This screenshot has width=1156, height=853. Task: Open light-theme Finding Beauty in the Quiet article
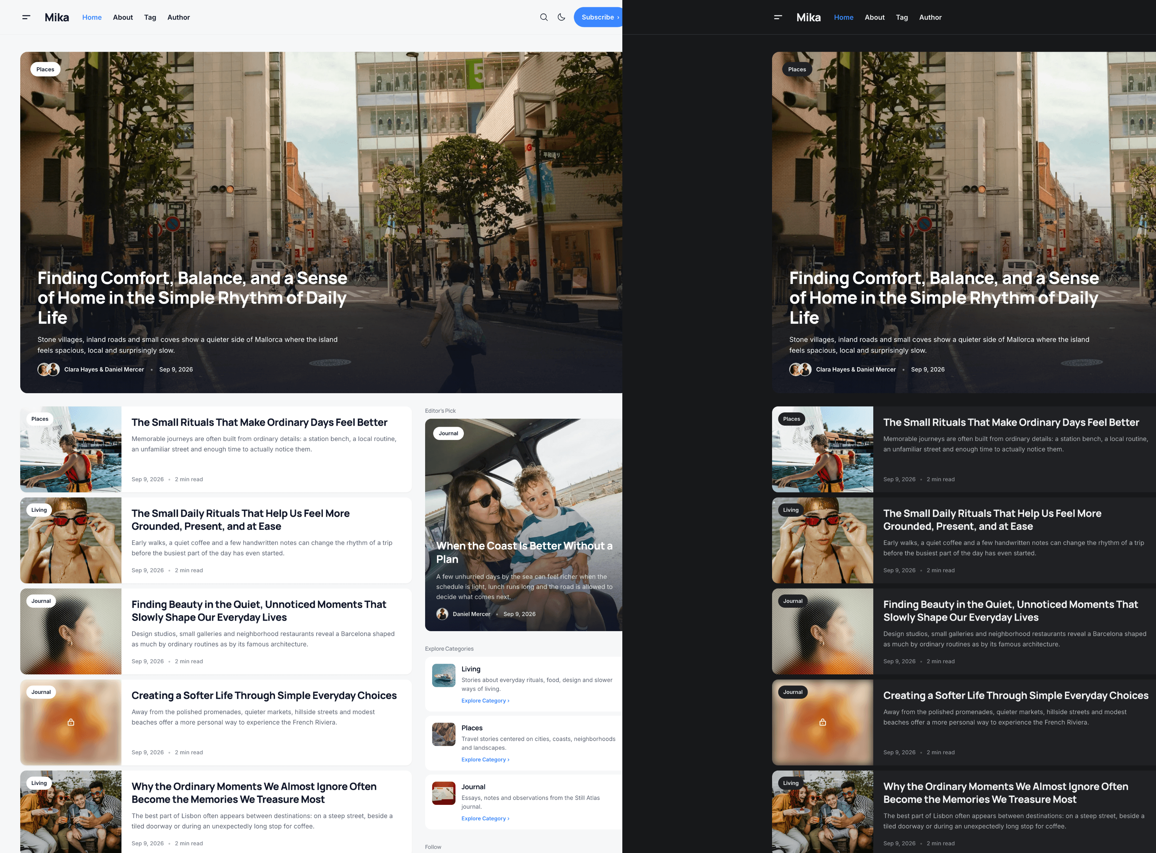point(259,610)
